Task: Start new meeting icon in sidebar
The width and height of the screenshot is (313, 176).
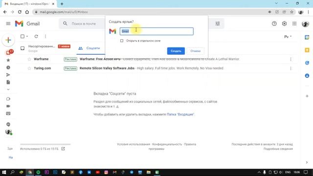Action: [x=8, y=99]
